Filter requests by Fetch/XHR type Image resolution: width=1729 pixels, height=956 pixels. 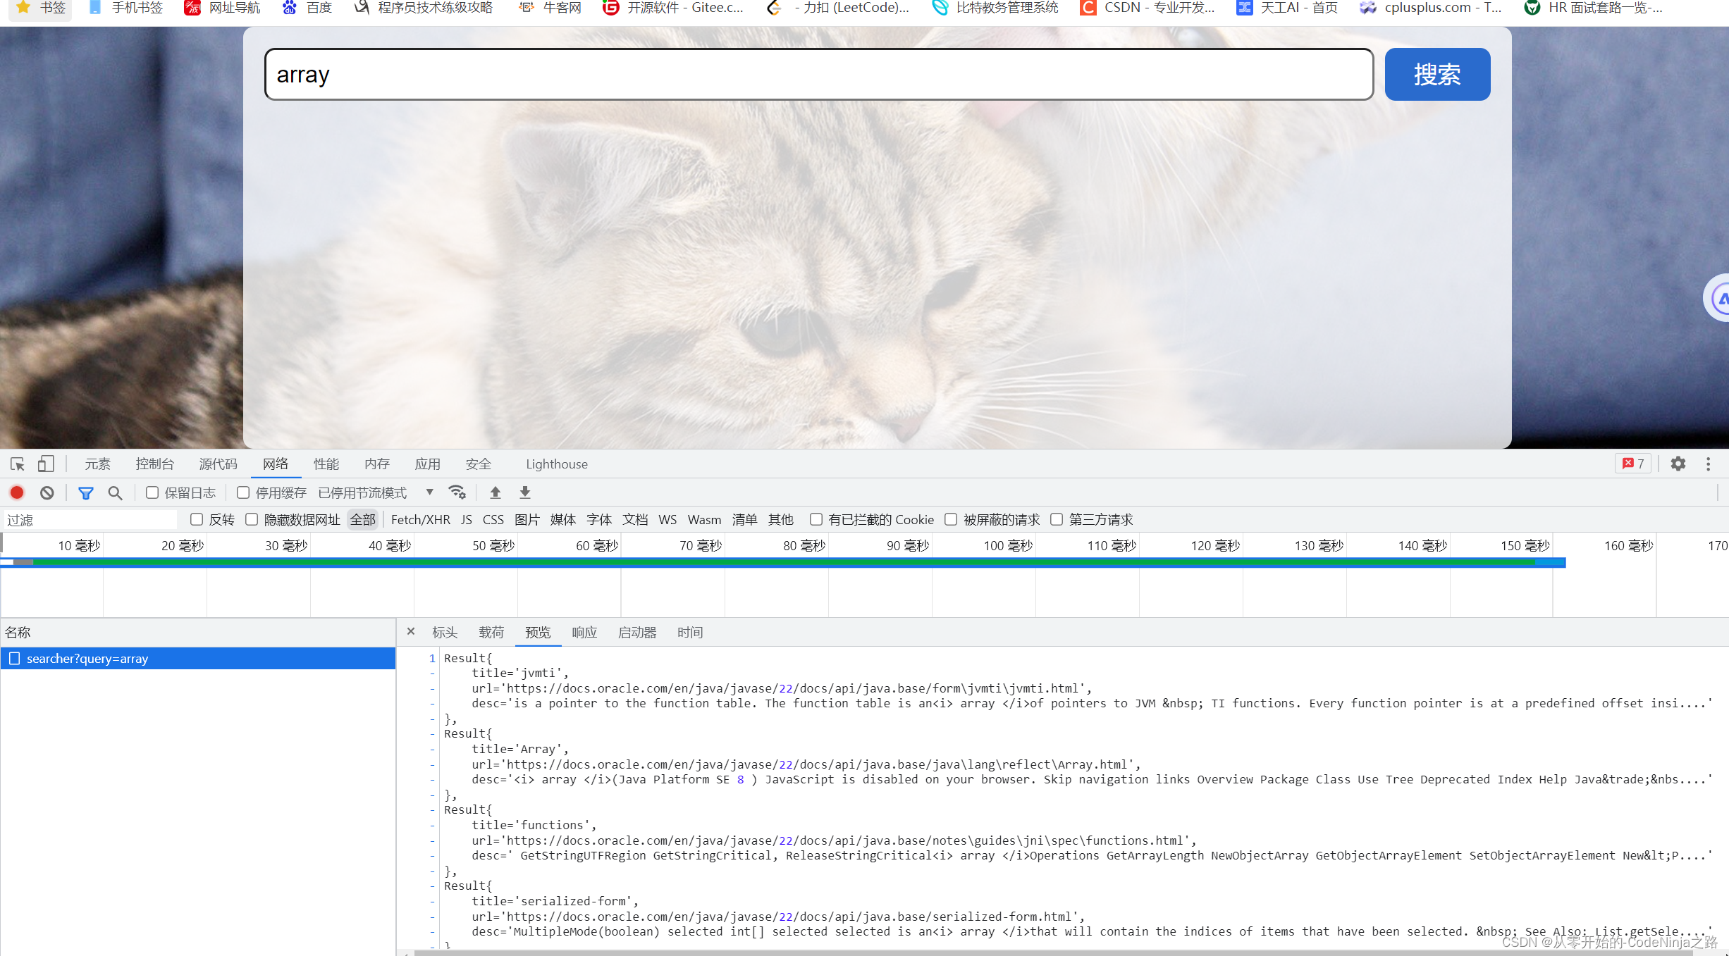pos(420,519)
